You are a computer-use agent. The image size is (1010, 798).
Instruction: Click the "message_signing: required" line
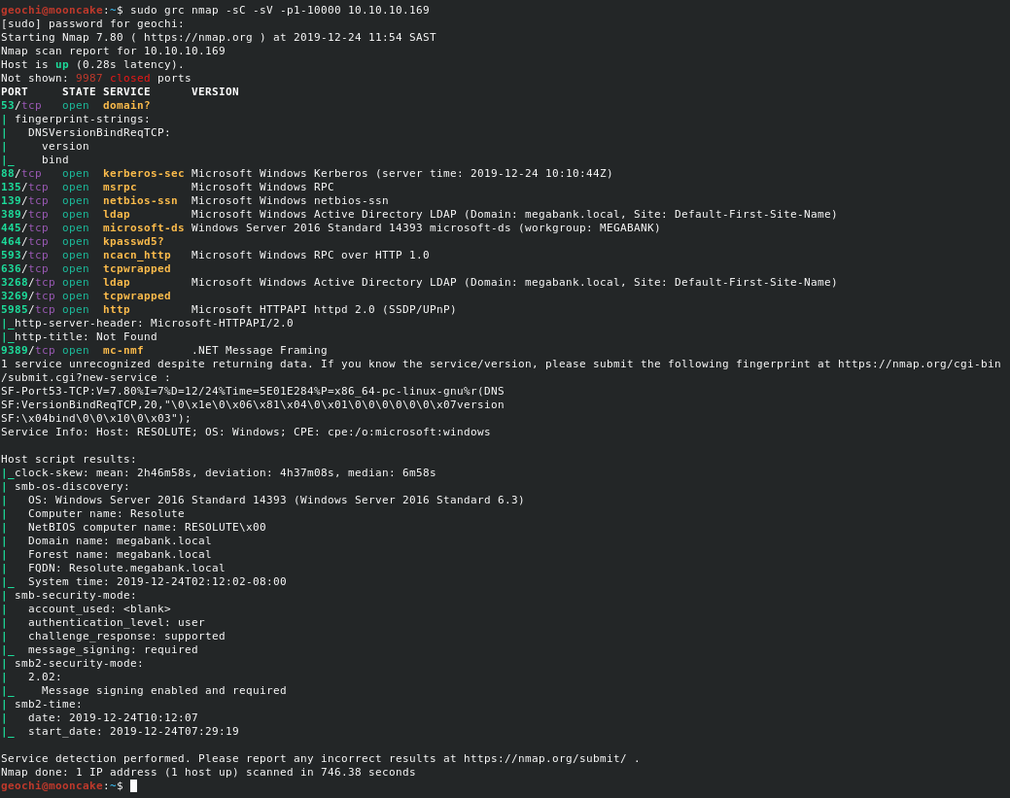[x=113, y=649]
